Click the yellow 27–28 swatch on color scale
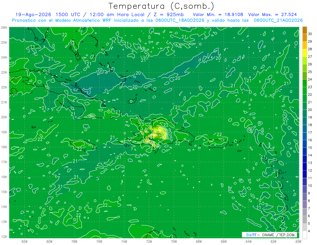The height and width of the screenshot is (245, 317). pyautogui.click(x=305, y=53)
